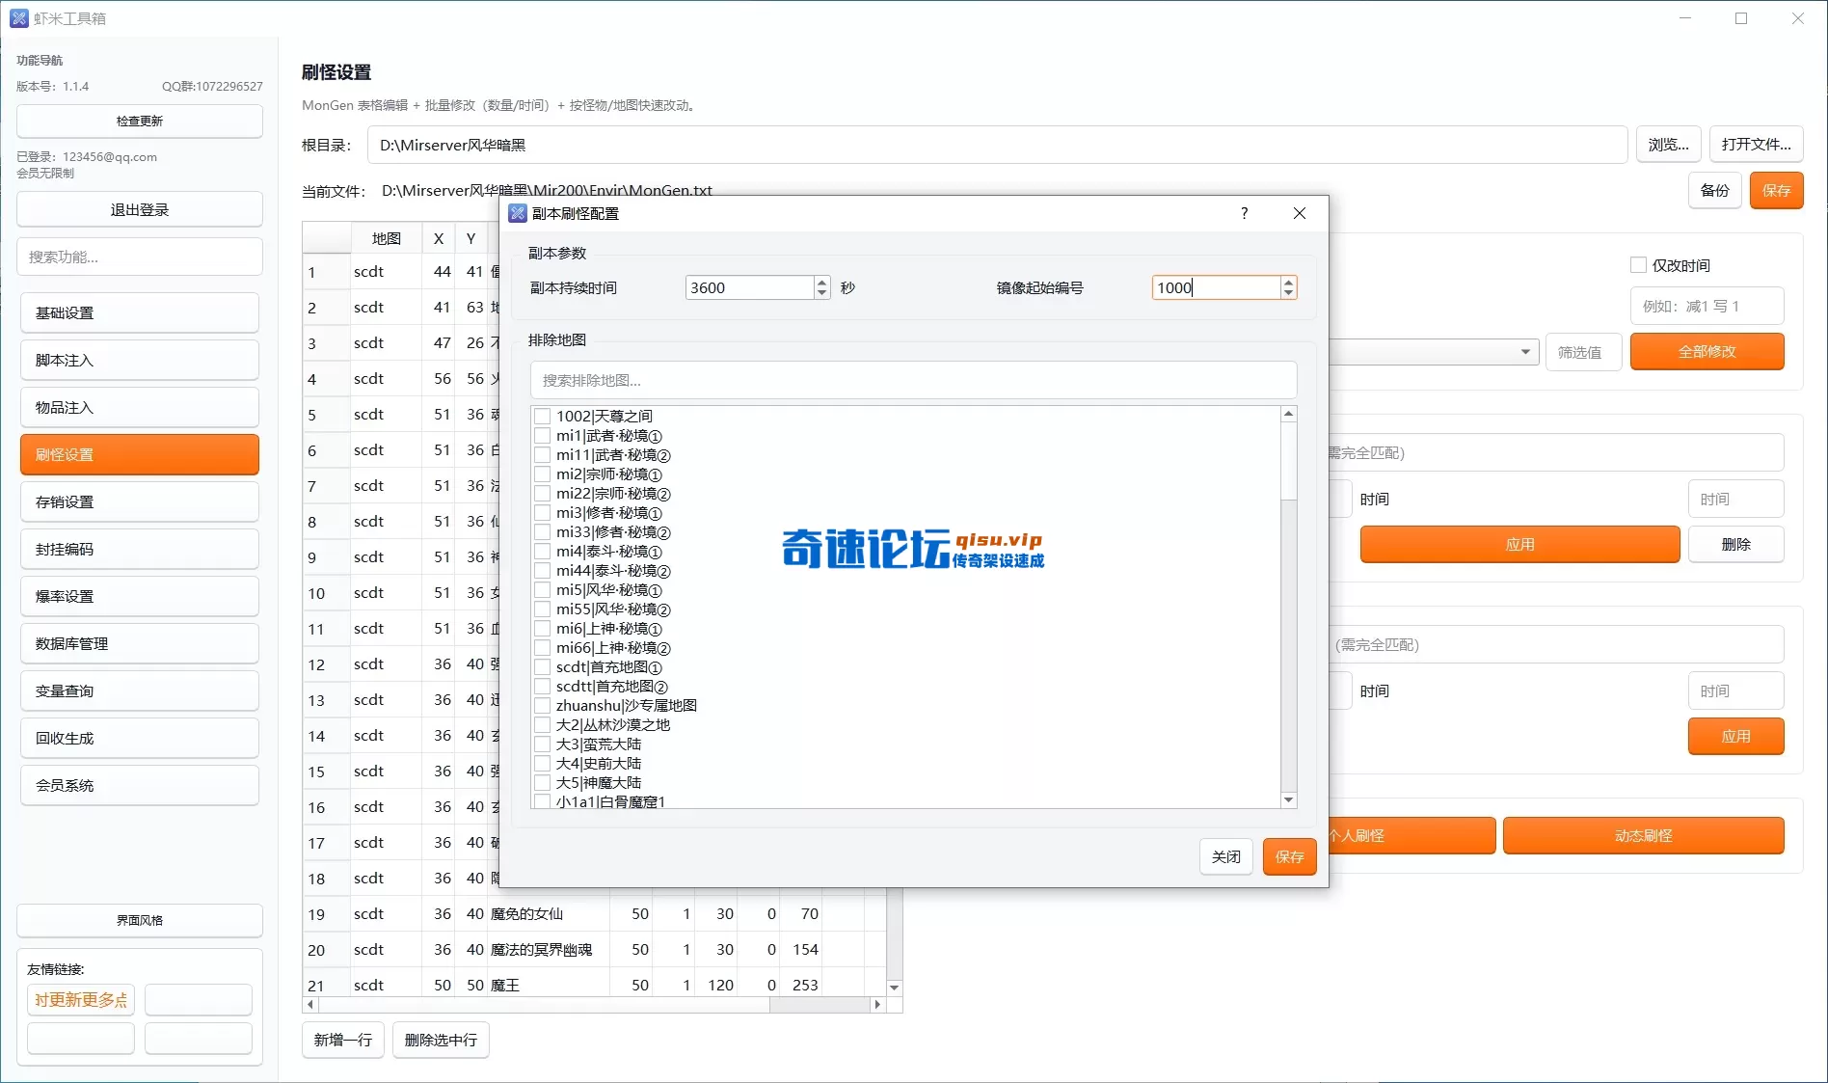Check the 1002|天尊之间 map checkbox

click(x=543, y=417)
